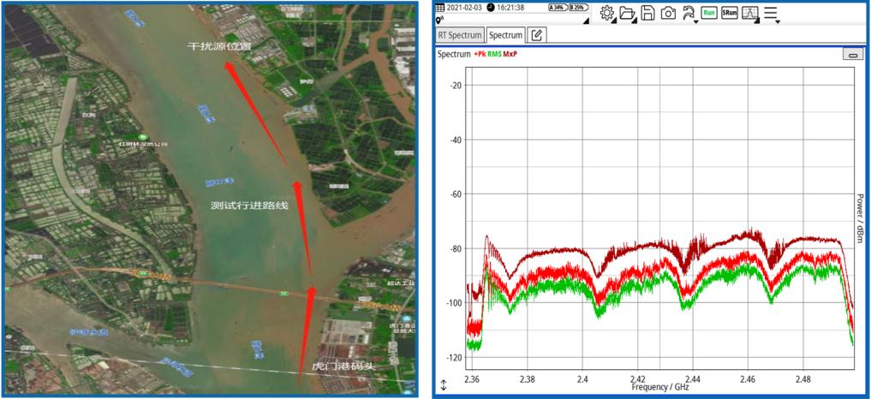871x399 pixels.
Task: Click the edit pencil tab icon
Action: tap(537, 35)
